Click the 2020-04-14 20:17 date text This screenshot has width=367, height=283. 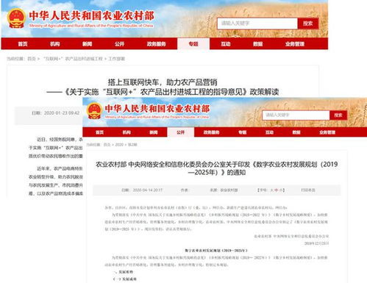pyautogui.click(x=148, y=190)
